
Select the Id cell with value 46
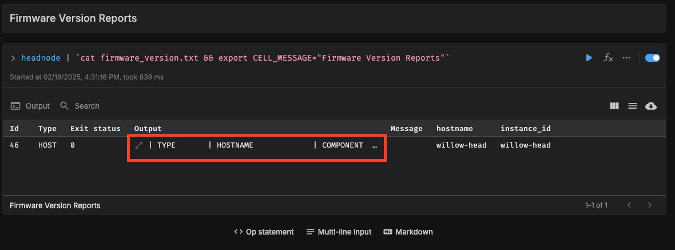point(14,145)
